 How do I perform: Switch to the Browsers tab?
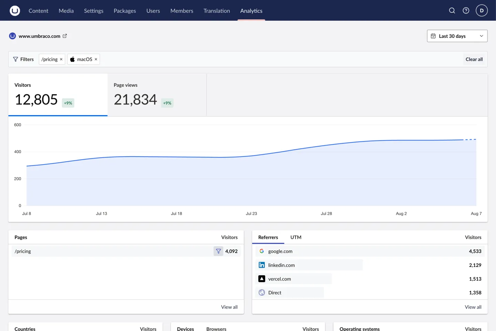point(216,329)
